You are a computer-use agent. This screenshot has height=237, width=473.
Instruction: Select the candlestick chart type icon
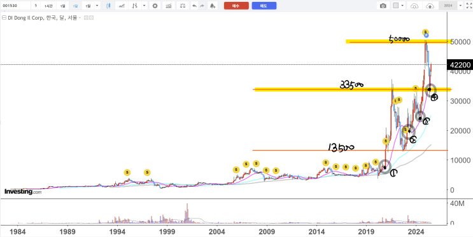(109, 6)
